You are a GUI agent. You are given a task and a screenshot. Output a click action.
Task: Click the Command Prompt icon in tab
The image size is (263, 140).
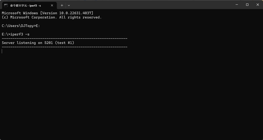coord(6,6)
